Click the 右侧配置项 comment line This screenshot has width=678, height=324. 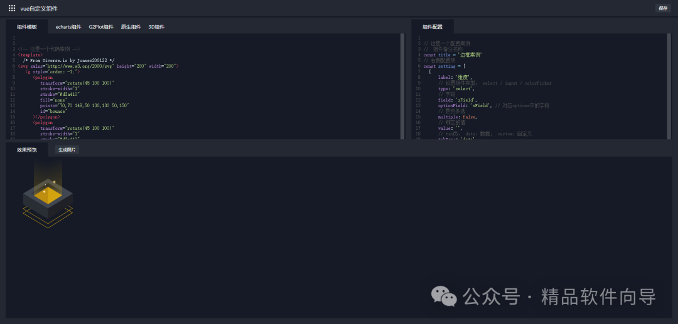click(x=440, y=60)
